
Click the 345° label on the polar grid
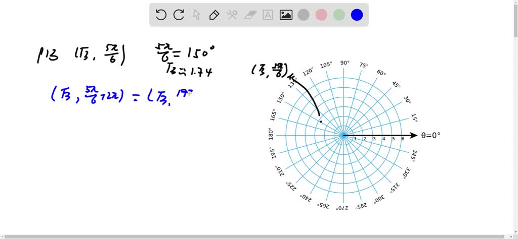point(415,155)
